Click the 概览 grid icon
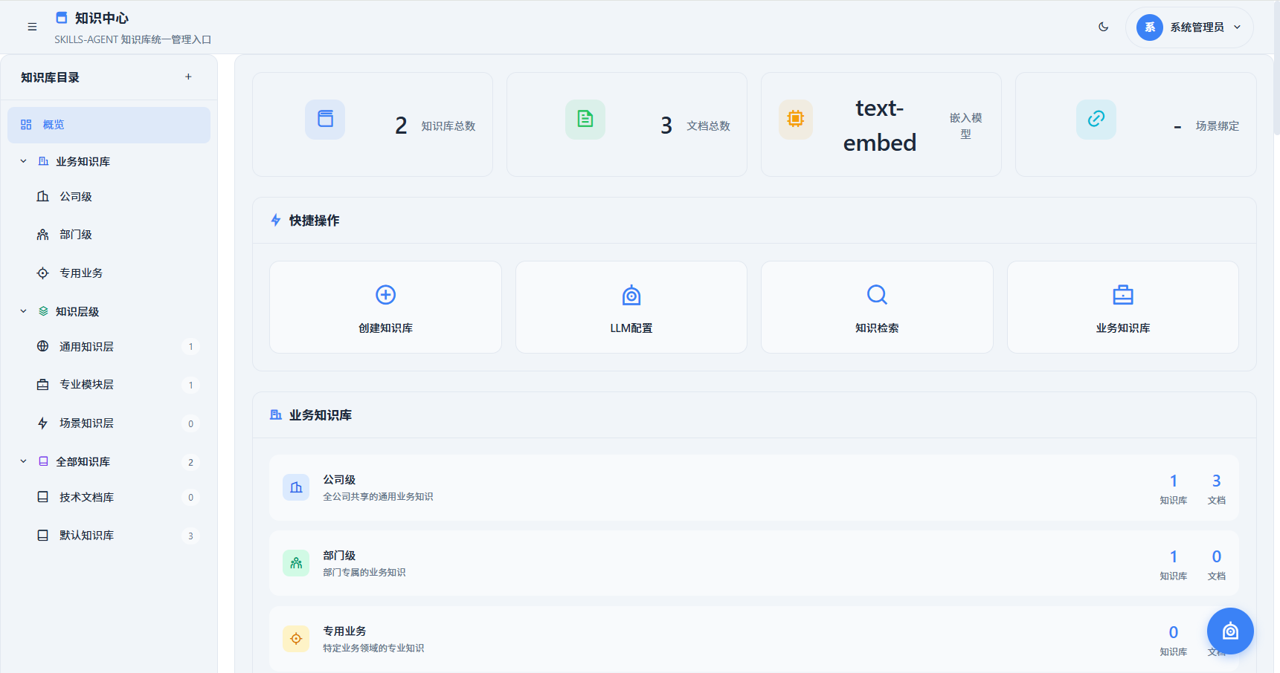 (26, 125)
